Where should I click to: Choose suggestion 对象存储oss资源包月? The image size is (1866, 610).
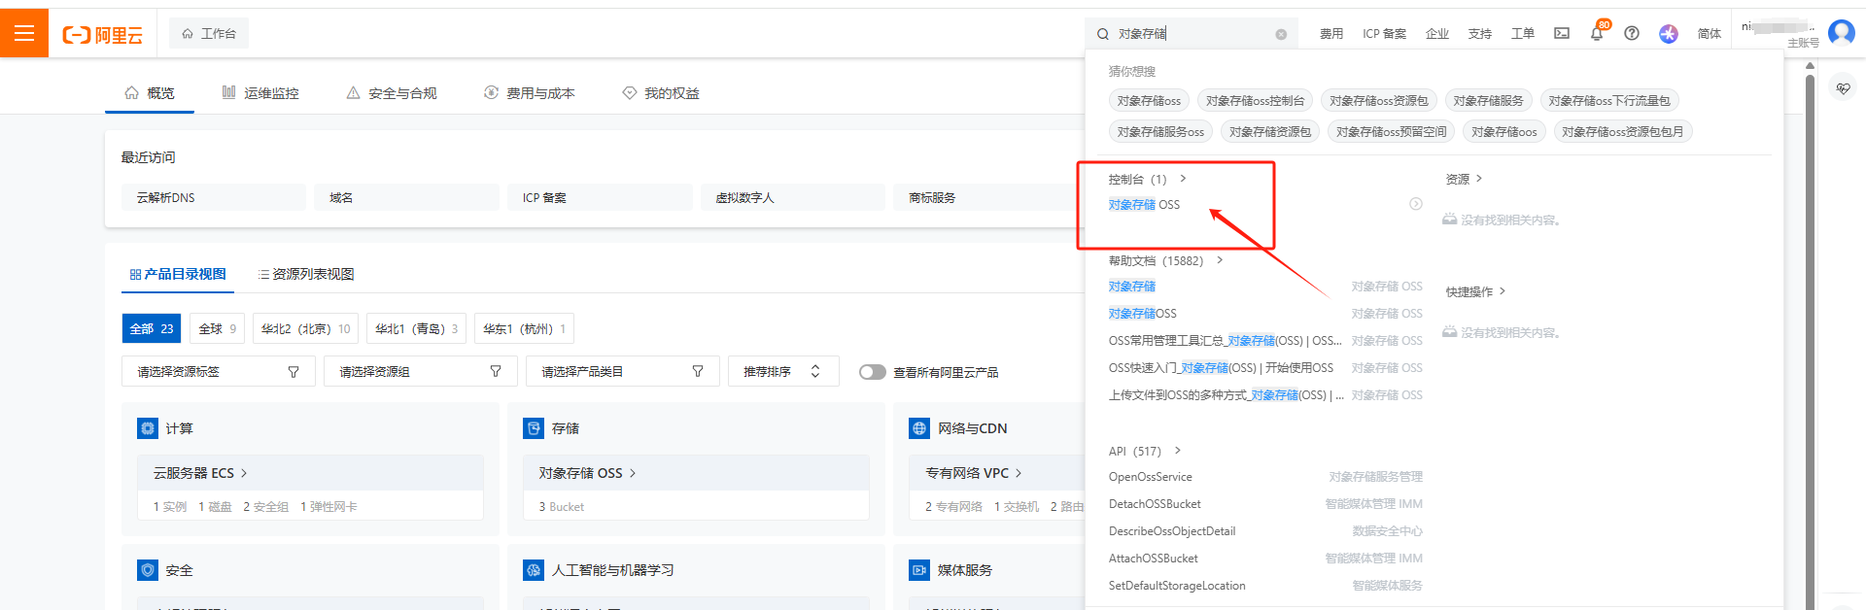pos(1622,132)
